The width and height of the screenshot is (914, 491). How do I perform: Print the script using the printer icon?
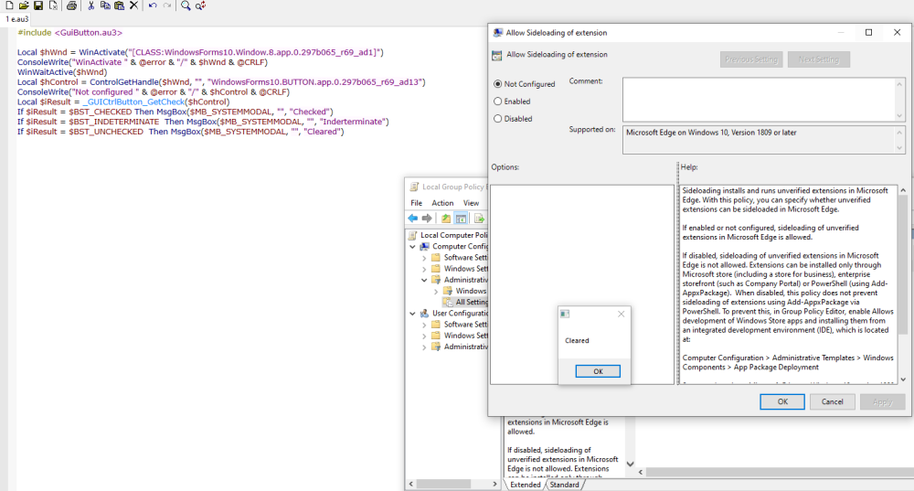pyautogui.click(x=71, y=5)
